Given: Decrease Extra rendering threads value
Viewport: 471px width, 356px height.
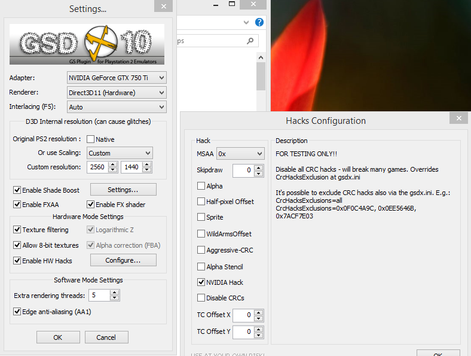Looking at the screenshot, I should [x=114, y=298].
